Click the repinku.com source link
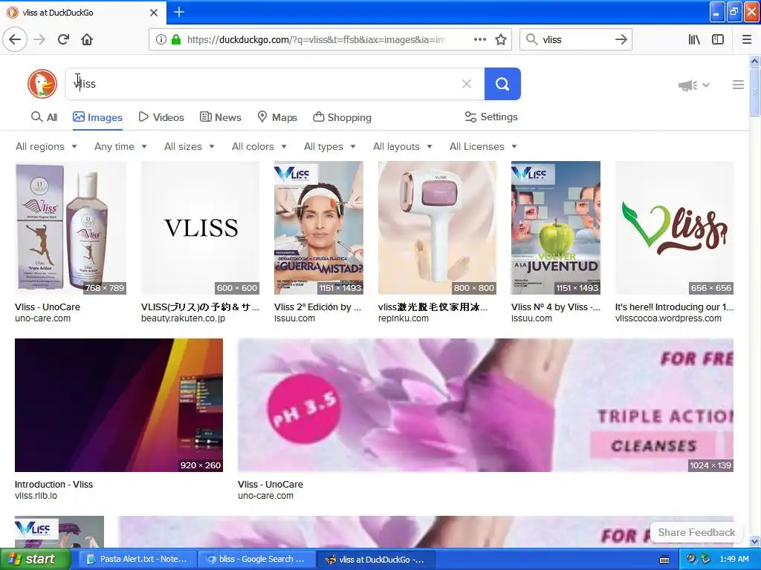This screenshot has height=570, width=761. click(x=404, y=318)
